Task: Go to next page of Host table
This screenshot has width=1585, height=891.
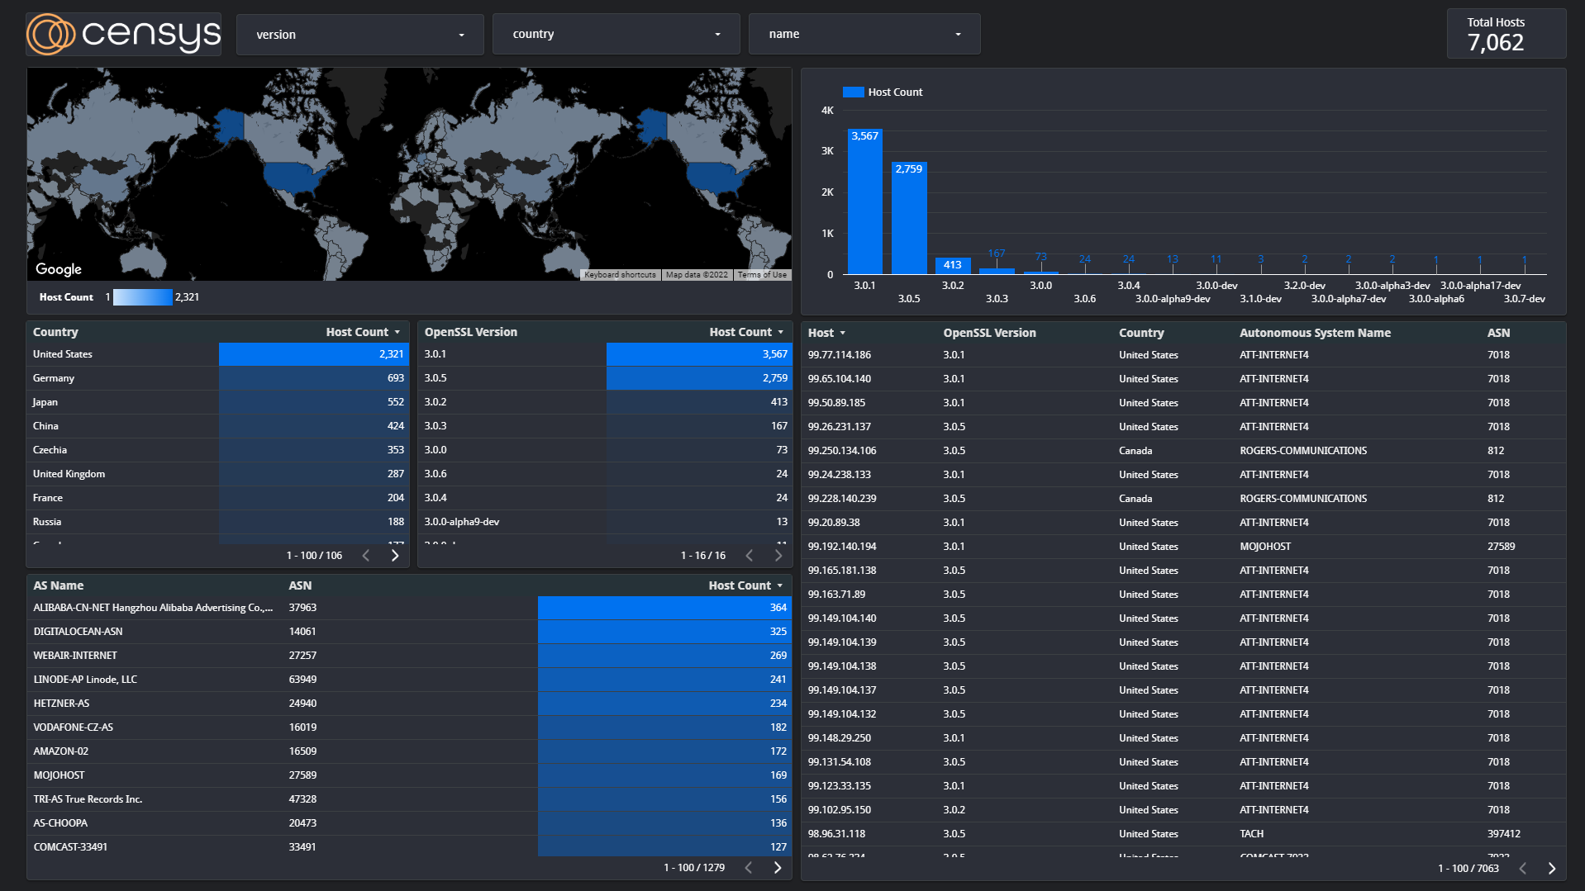Action: [1551, 869]
